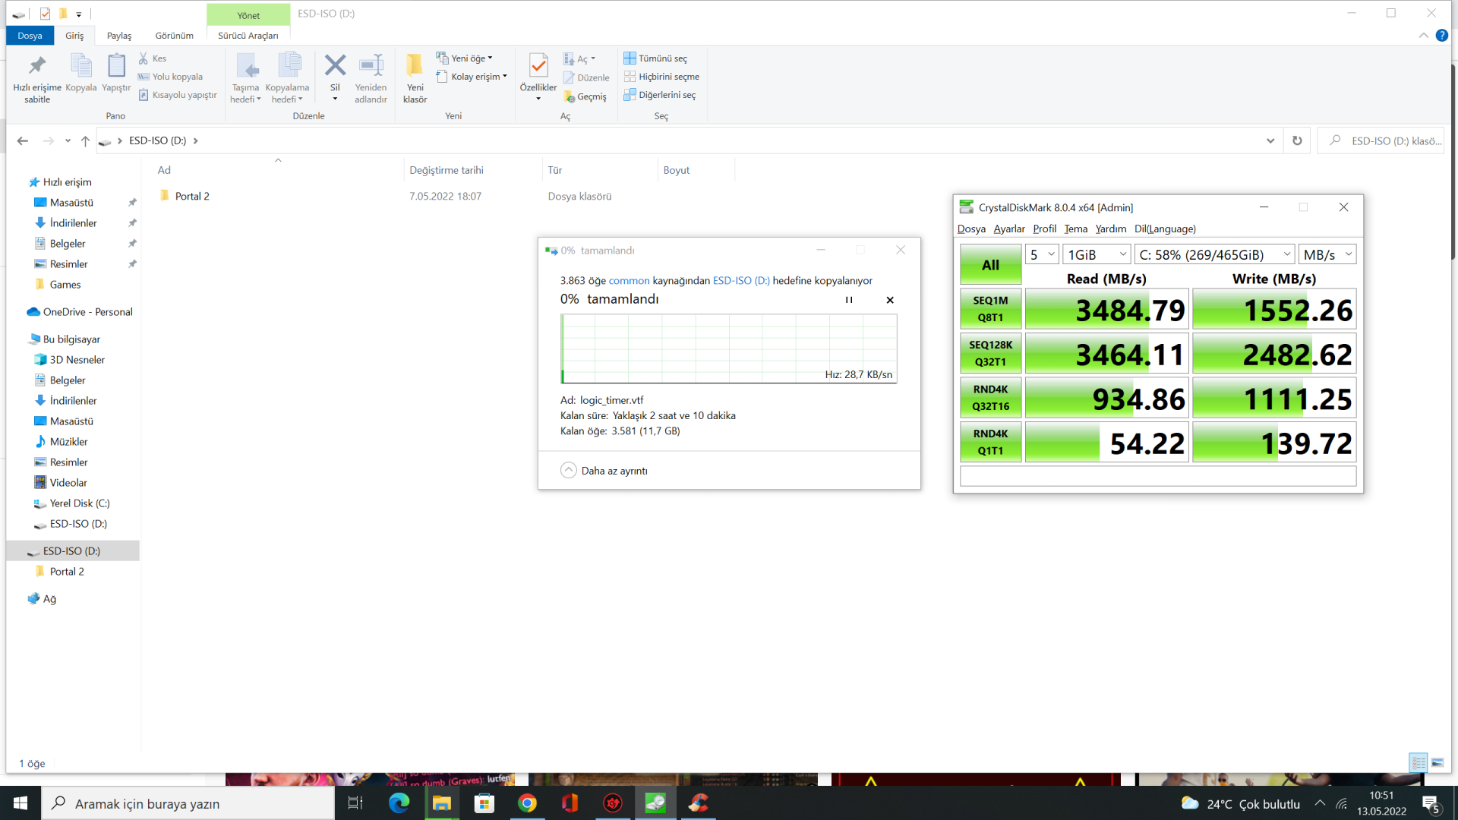The image size is (1458, 820).
Task: Click Tümünü seç select all option
Action: click(655, 58)
